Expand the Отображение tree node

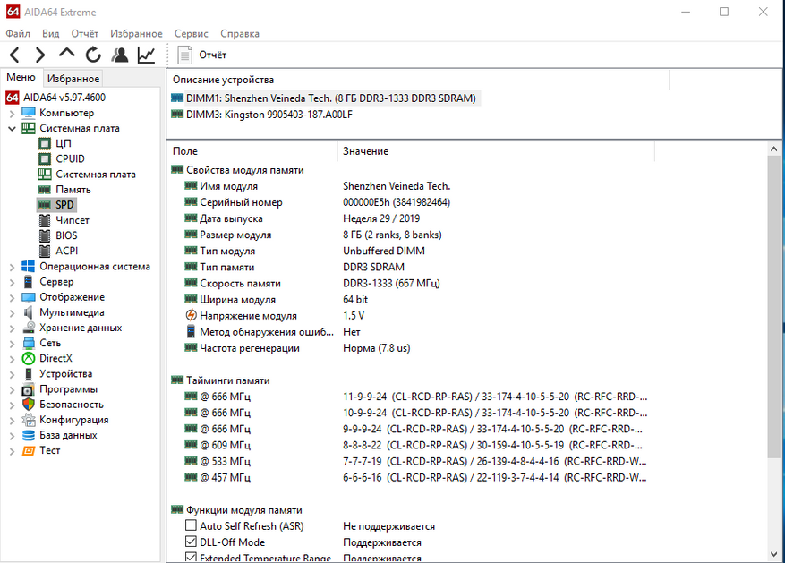[x=12, y=298]
